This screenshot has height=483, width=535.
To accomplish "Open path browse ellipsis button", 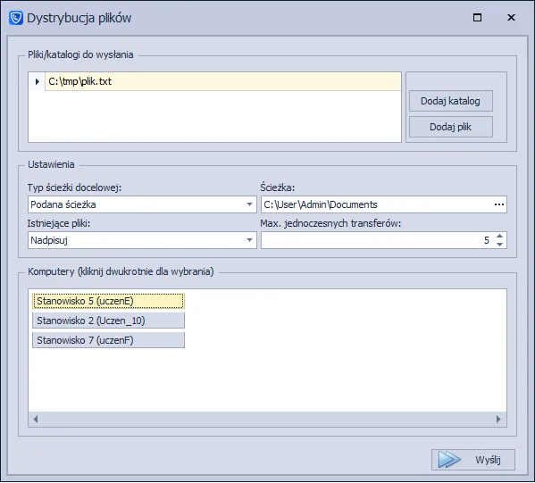I will pos(499,204).
